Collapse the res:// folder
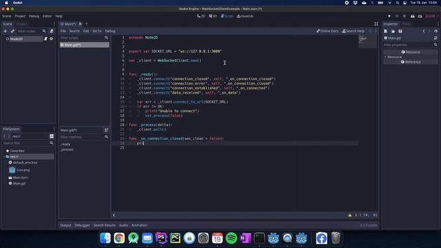Image resolution: width=441 pixels, height=248 pixels. point(5,156)
